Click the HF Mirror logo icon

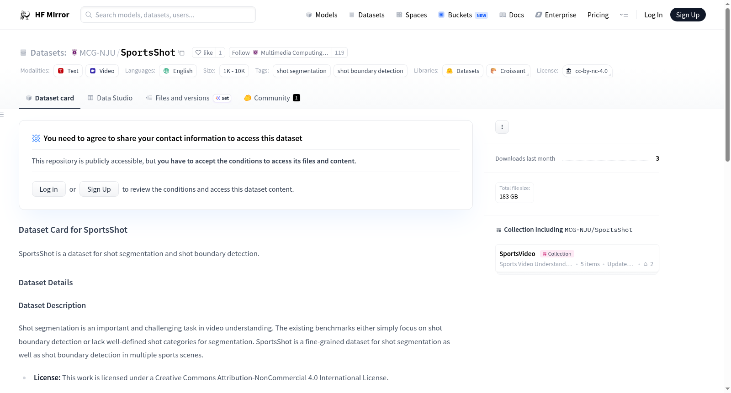pyautogui.click(x=25, y=15)
